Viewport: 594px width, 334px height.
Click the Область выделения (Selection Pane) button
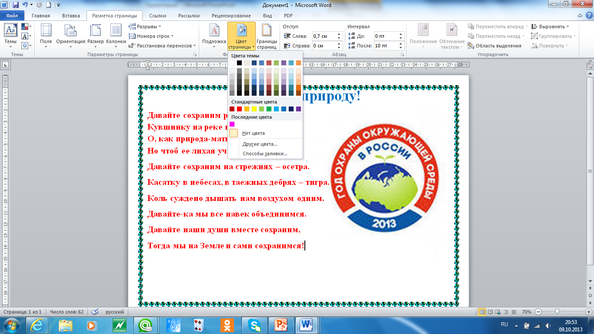point(494,46)
